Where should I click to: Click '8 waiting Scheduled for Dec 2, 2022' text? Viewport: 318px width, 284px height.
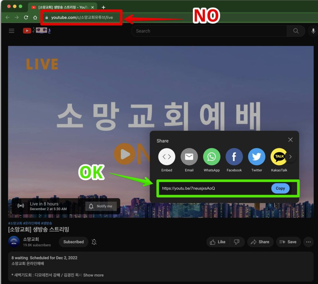pos(44,258)
